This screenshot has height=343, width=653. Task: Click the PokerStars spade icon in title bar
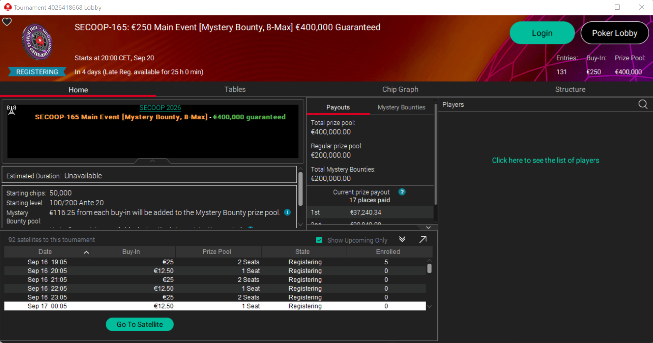[x=8, y=7]
